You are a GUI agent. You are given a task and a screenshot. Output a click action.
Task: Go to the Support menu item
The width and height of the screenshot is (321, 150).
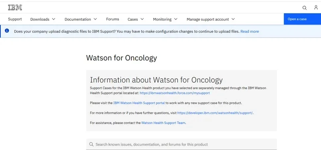(15, 19)
